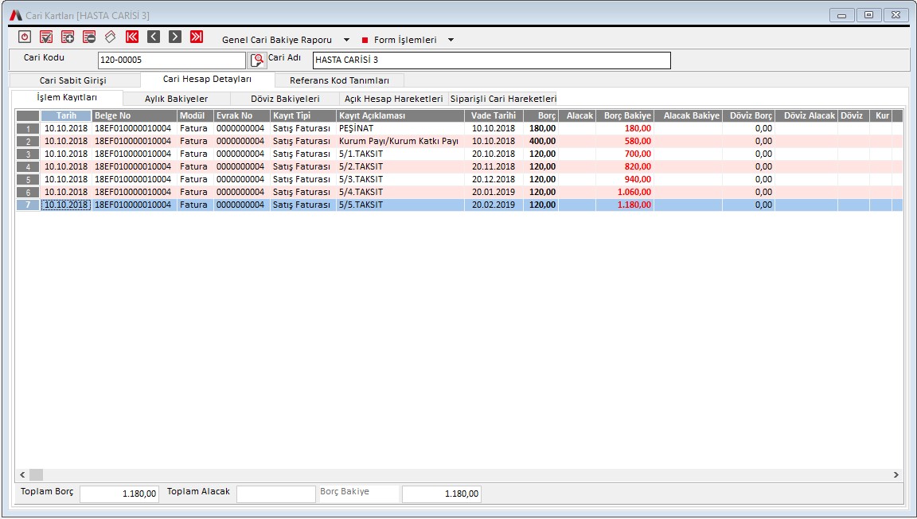Open Genel Cari Bakiye Raporu

[x=277, y=40]
